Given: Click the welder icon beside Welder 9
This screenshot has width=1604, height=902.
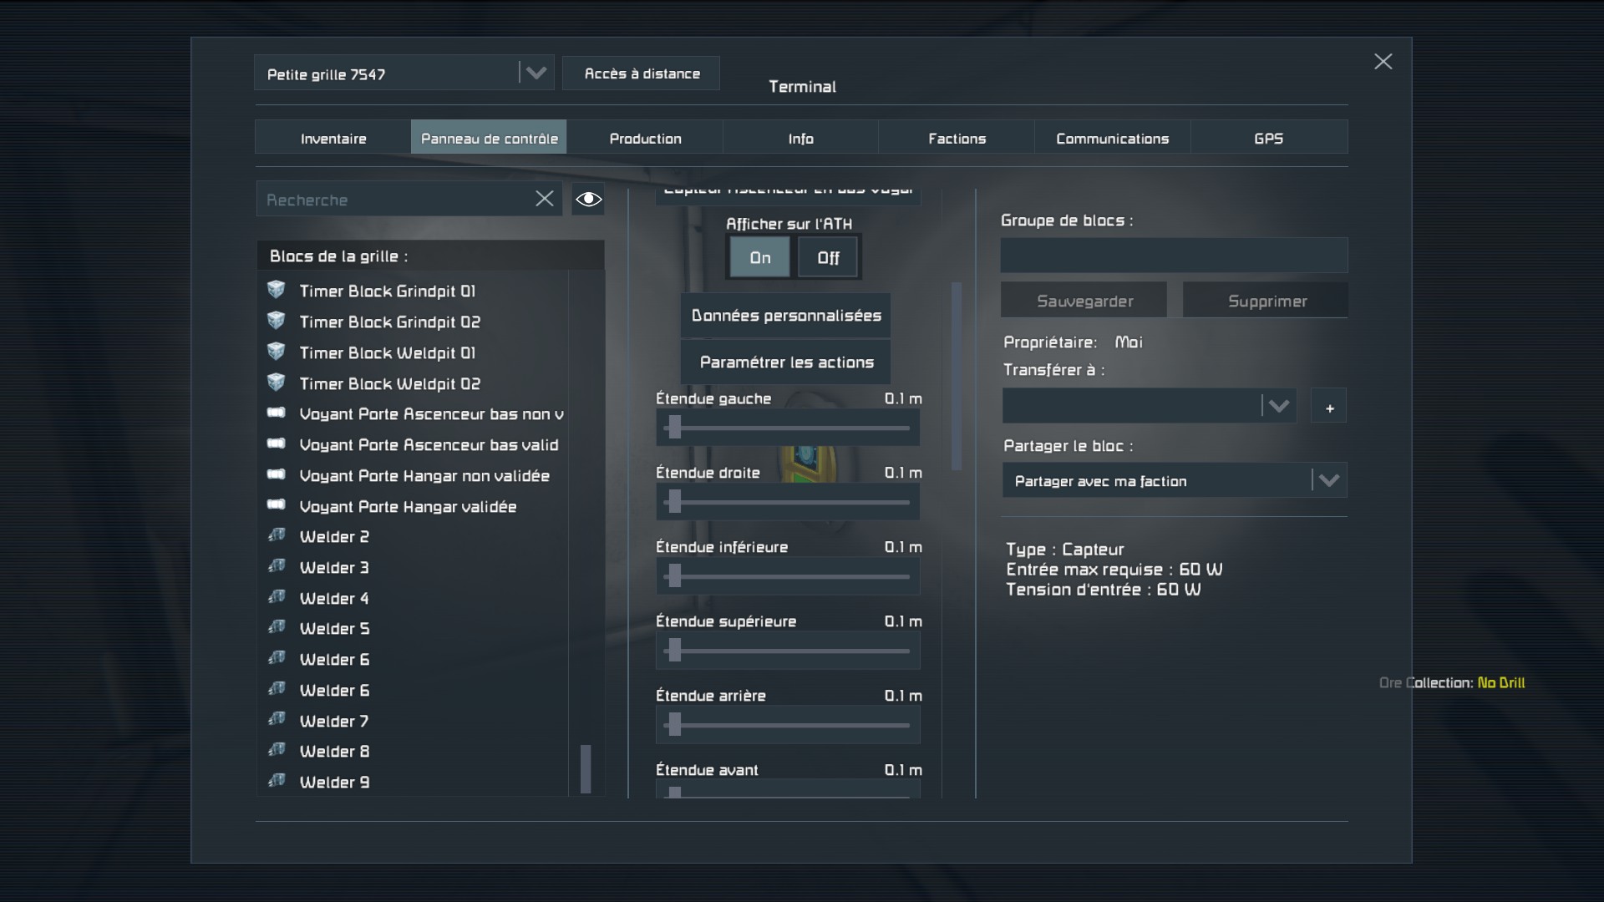Looking at the screenshot, I should click(277, 781).
